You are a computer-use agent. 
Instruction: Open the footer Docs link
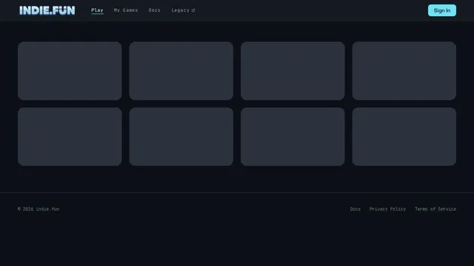tap(355, 209)
